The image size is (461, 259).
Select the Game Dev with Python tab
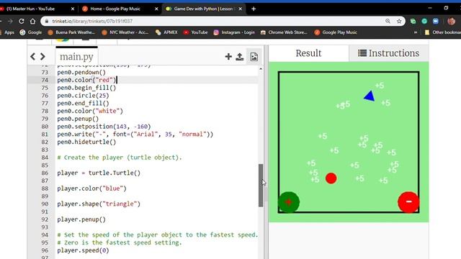click(x=203, y=9)
